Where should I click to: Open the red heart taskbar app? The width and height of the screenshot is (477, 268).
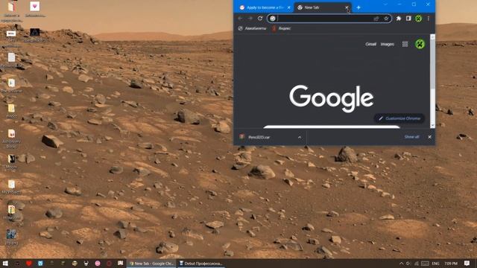(x=28, y=263)
